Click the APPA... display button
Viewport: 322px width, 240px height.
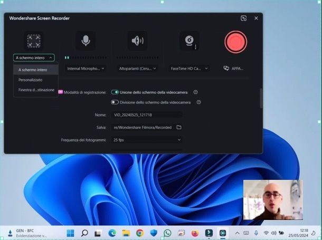(x=233, y=69)
